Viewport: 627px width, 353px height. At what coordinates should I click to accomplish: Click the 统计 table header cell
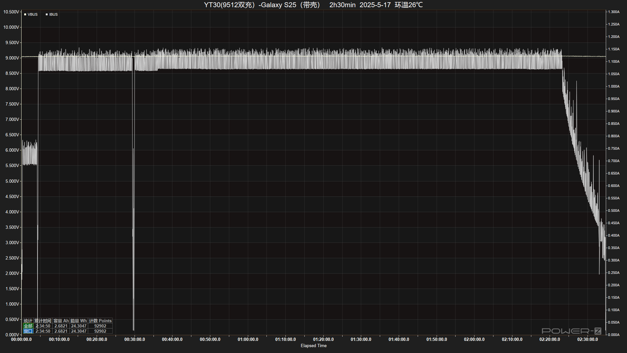tap(28, 321)
